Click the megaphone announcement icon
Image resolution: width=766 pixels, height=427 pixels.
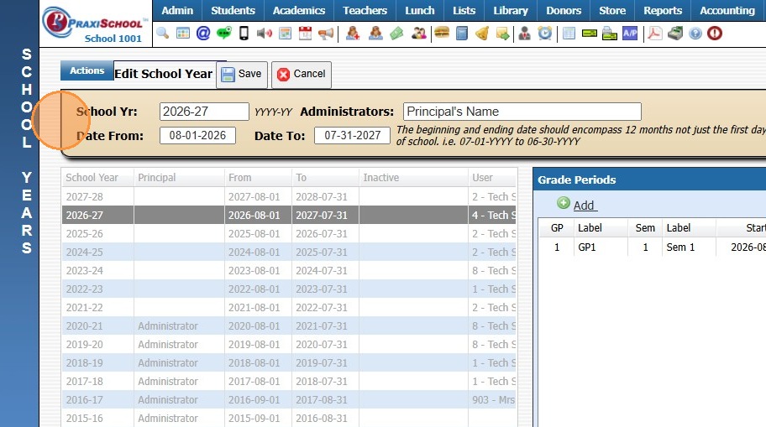tap(326, 34)
